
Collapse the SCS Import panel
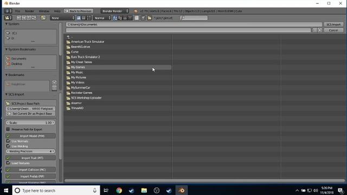click(7, 94)
